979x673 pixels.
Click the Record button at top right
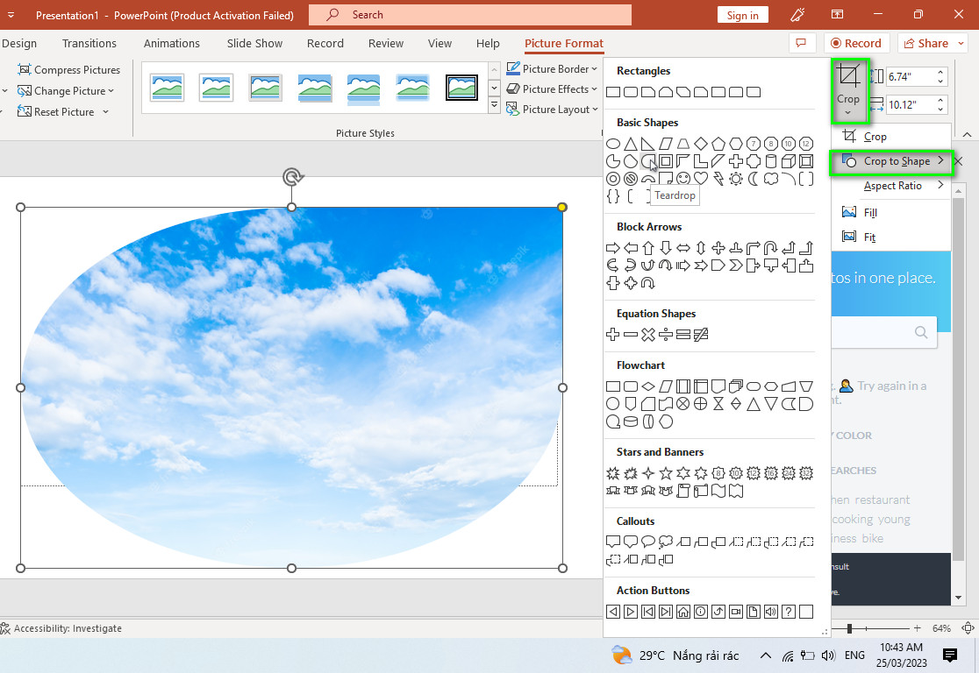[856, 43]
